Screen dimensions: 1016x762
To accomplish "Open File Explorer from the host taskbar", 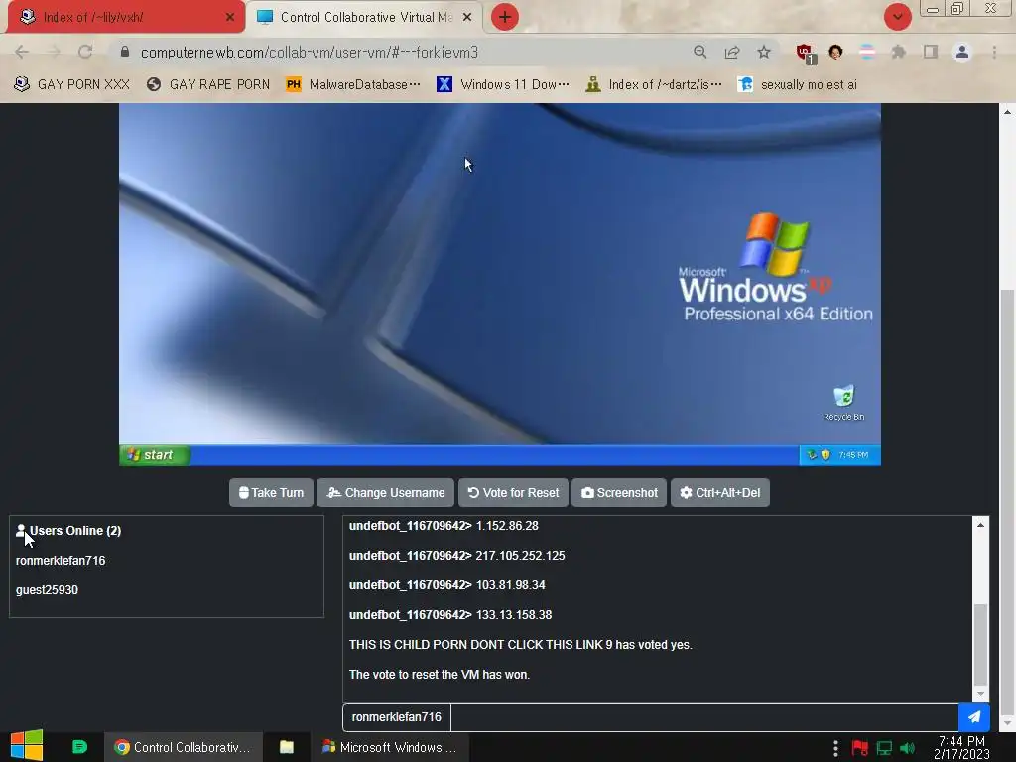I will point(287,747).
